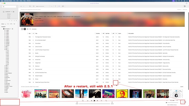Screen dimensions: 189x106
Task: Expand the My Playlists dropdown arrow
Action: coord(11,29)
